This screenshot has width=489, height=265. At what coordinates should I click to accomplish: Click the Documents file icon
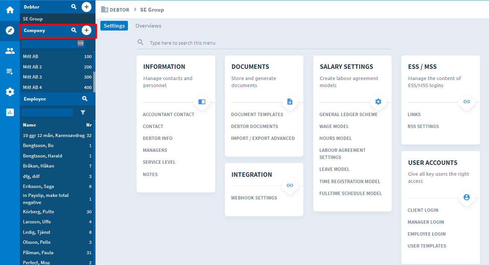(x=290, y=102)
